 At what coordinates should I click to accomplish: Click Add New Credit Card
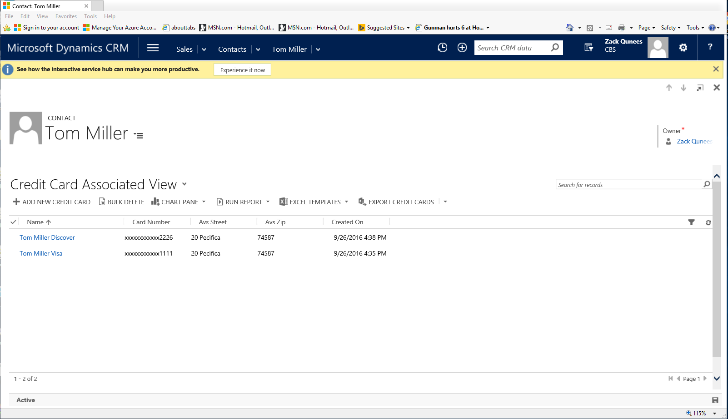click(x=51, y=202)
